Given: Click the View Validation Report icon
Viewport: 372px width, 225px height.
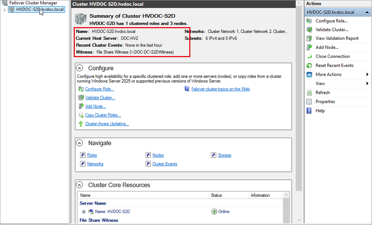Looking at the screenshot, I should 309,38.
